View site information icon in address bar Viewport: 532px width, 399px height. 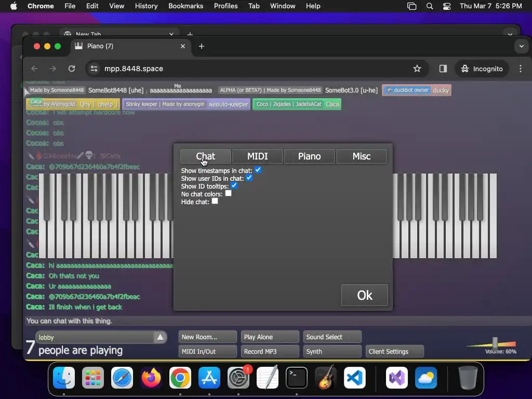pyautogui.click(x=94, y=69)
